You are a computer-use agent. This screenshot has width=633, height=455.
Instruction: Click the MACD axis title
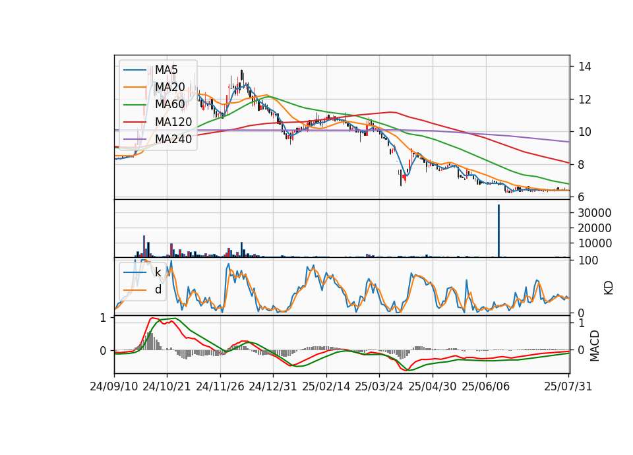pos(594,346)
